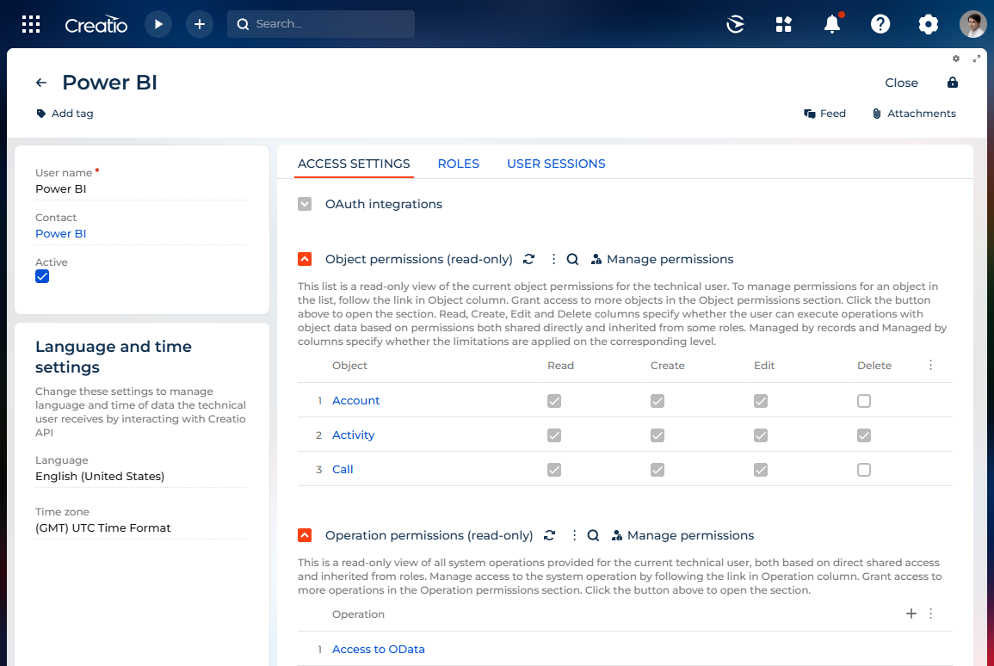Image resolution: width=994 pixels, height=666 pixels.
Task: Click the Creatio logo
Action: (96, 25)
